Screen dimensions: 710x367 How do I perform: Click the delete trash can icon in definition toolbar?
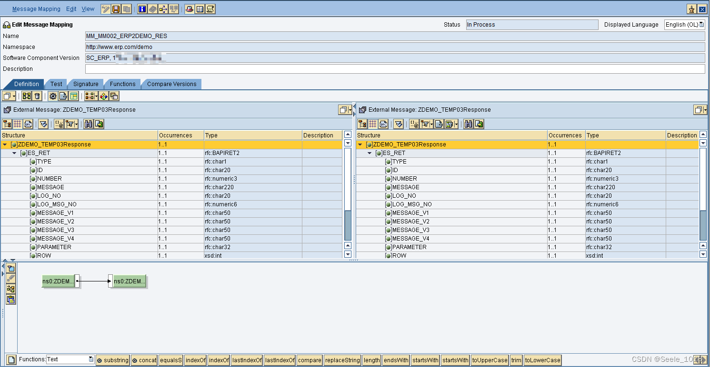tap(37, 96)
